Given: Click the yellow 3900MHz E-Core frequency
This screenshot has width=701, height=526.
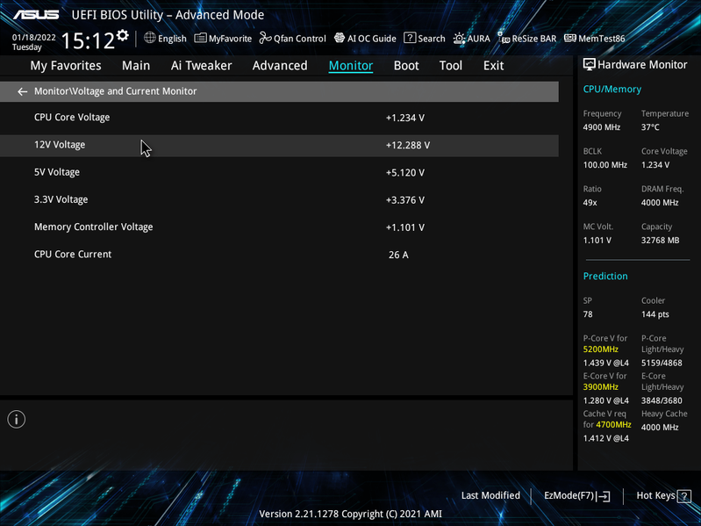Looking at the screenshot, I should point(600,387).
